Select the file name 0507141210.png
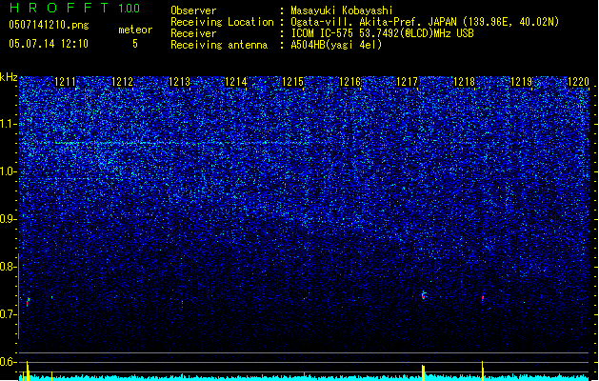This screenshot has height=381, width=599. 49,26
